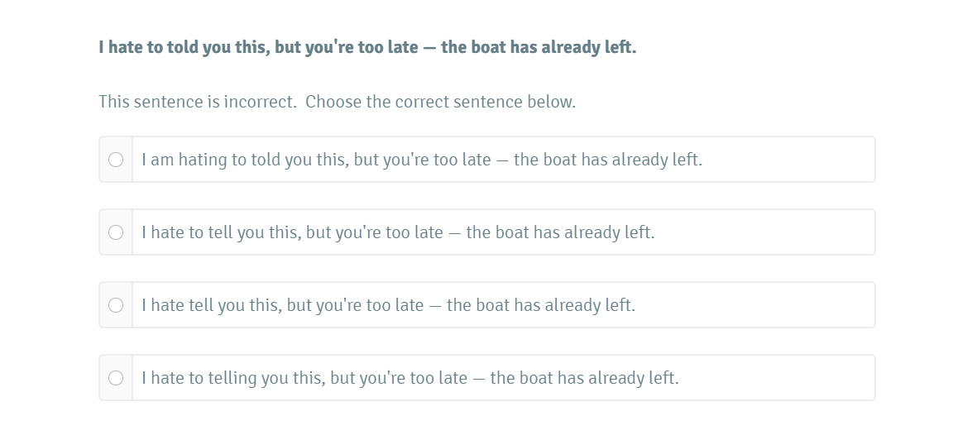Click the 'This sentence is incorrect' instruction text
This screenshot has width=958, height=440.
pos(197,102)
